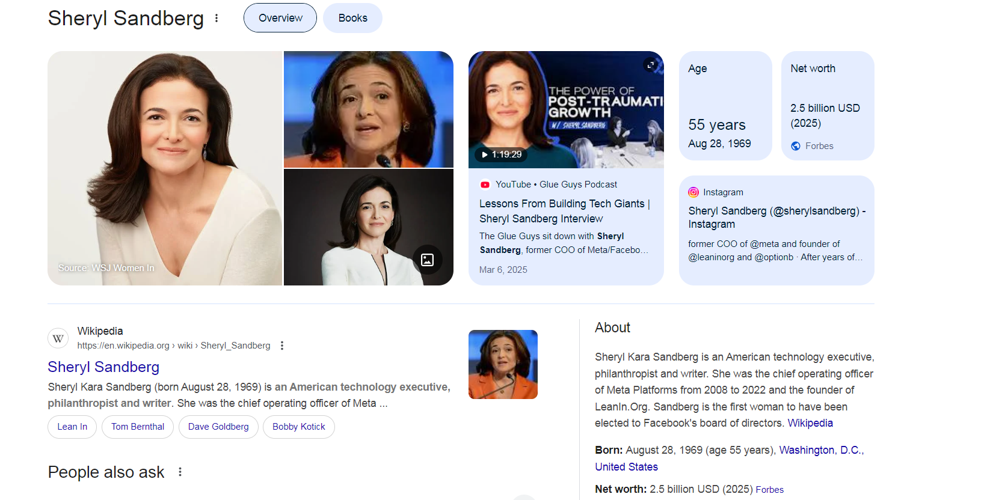Click the 'People also ask' heading
Screen dimensions: 999x500
(106, 472)
